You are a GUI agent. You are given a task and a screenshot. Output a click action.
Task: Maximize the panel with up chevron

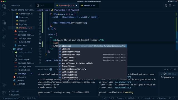click(x=171, y=69)
